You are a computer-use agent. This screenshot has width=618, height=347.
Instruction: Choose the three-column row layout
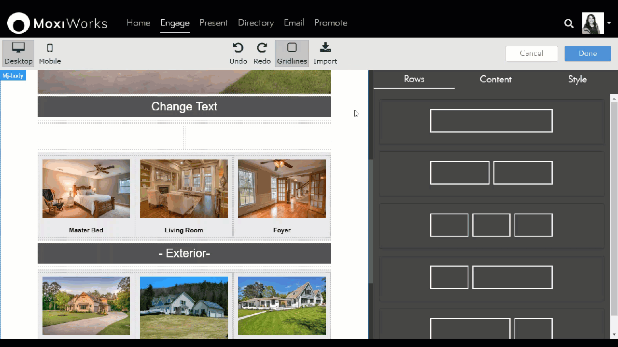[x=491, y=225]
